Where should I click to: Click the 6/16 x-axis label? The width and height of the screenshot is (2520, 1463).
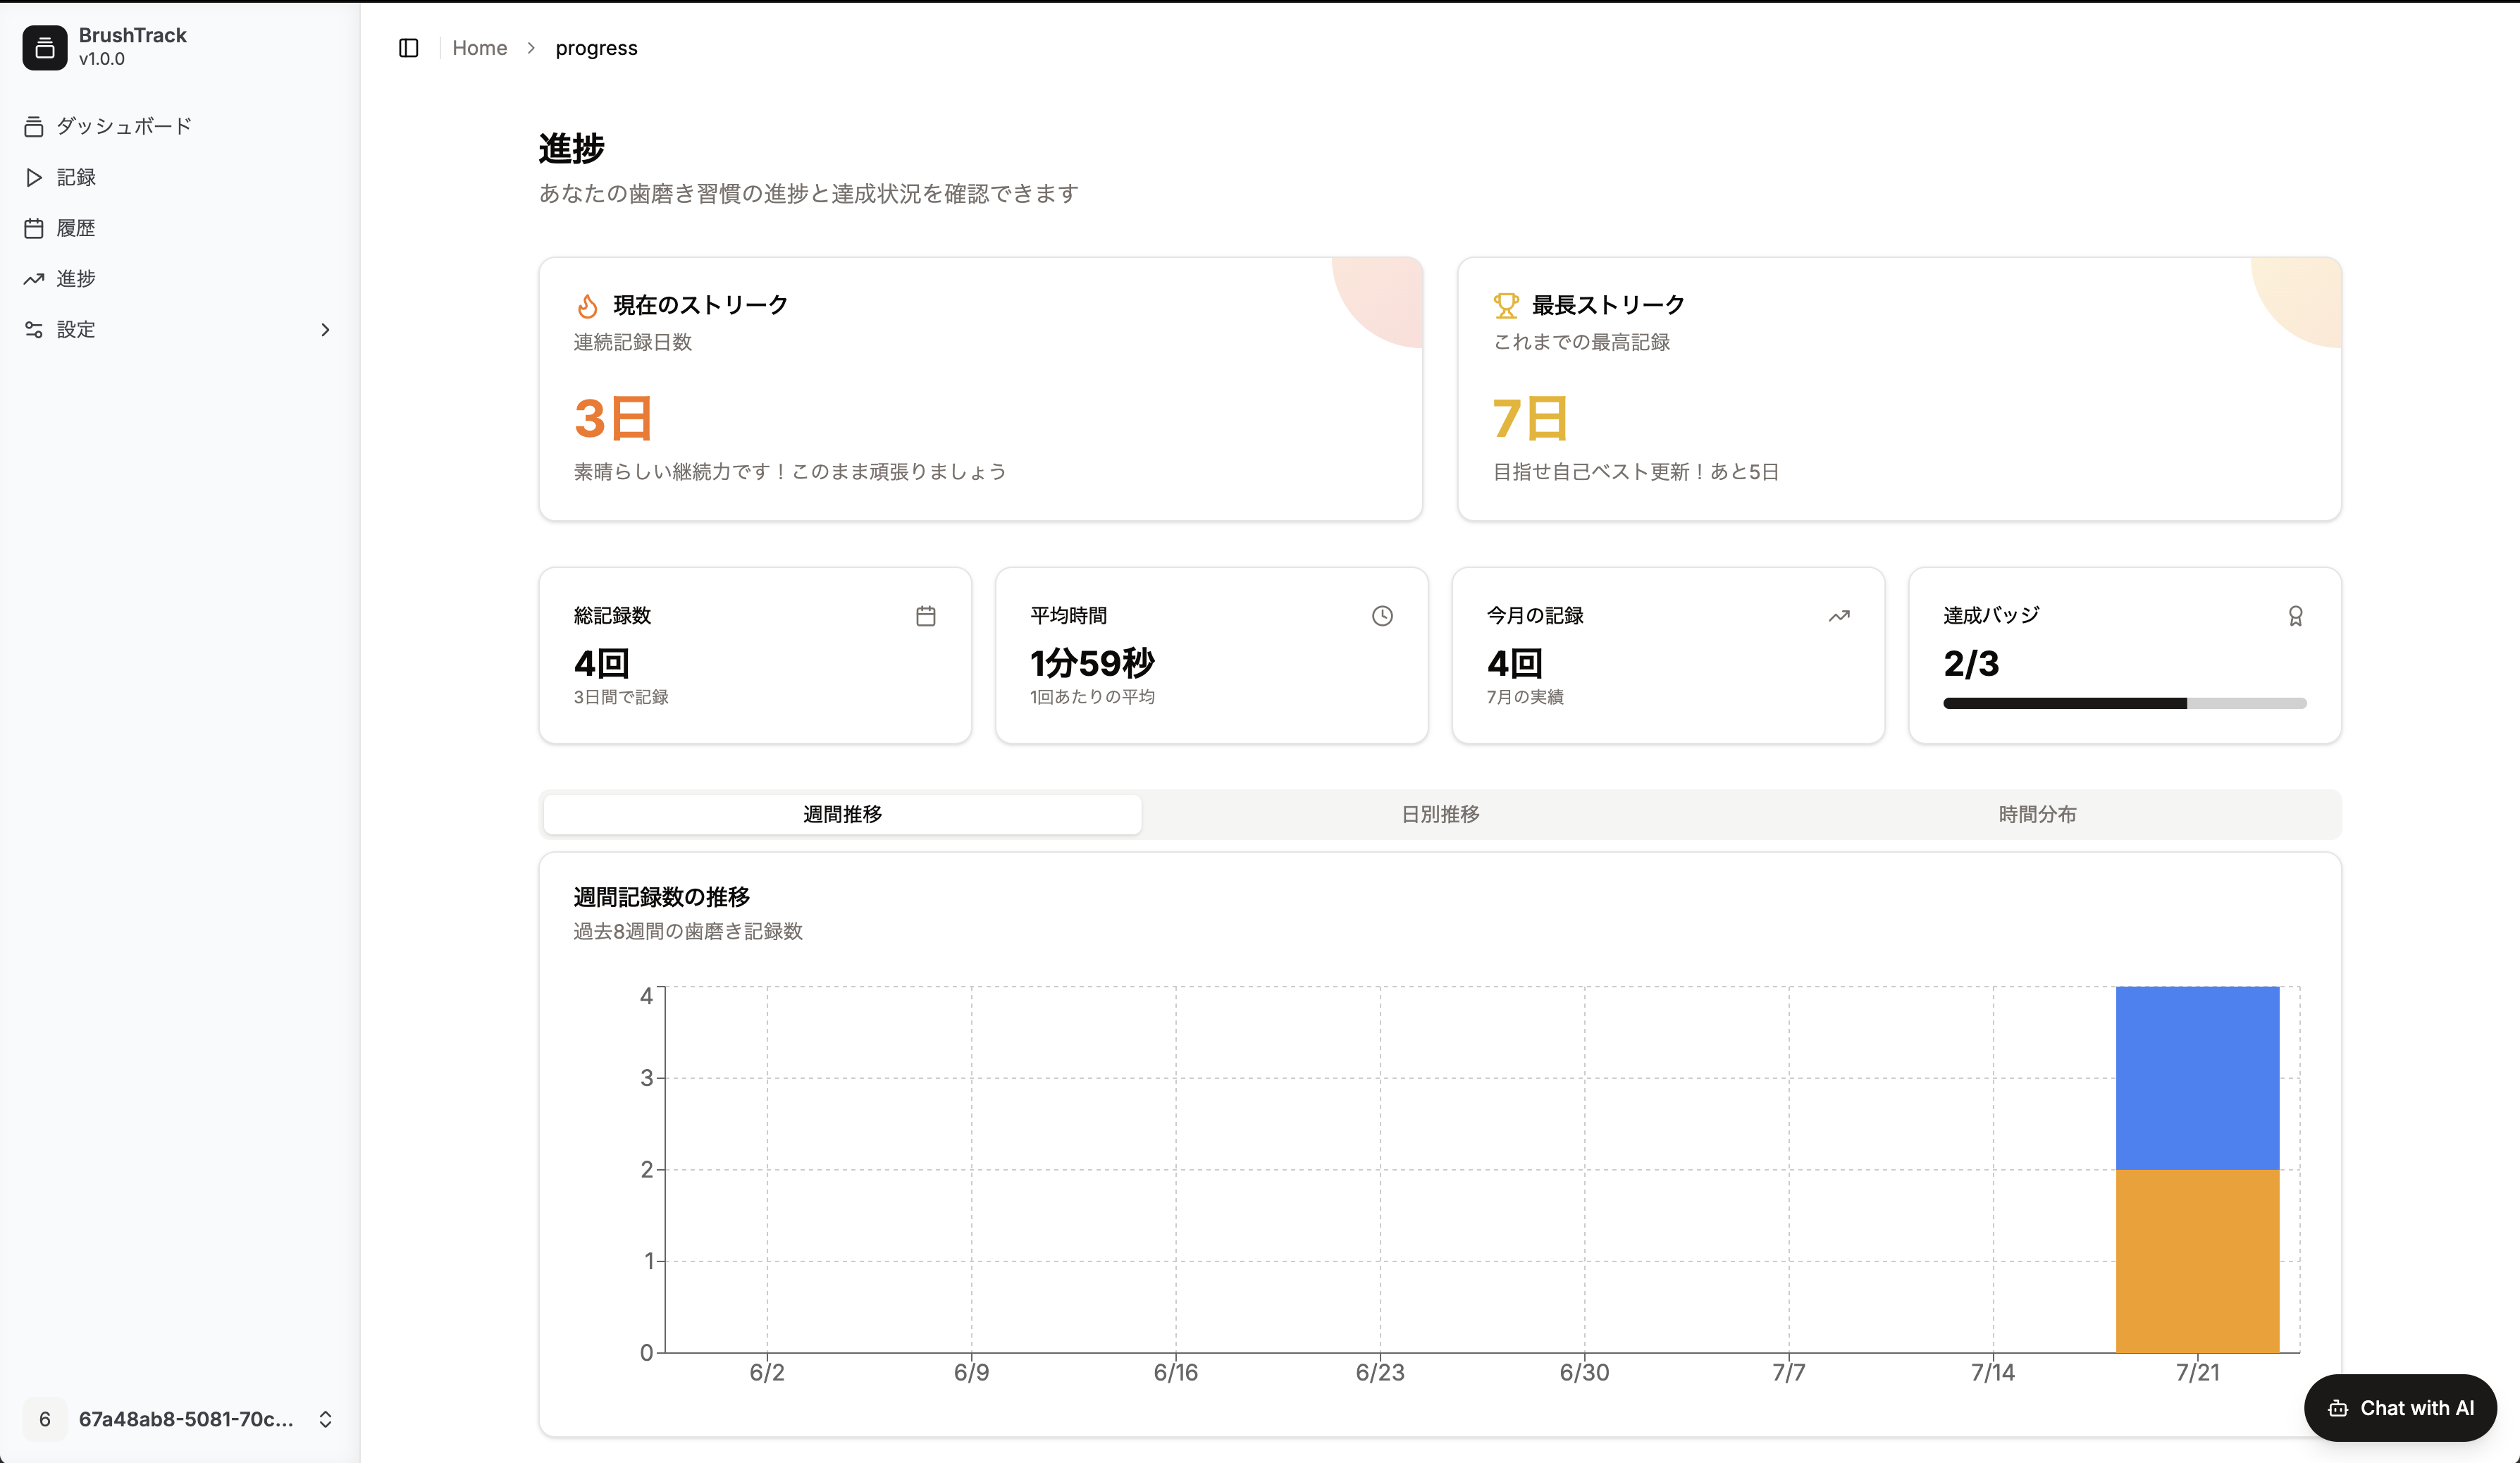[1175, 1372]
